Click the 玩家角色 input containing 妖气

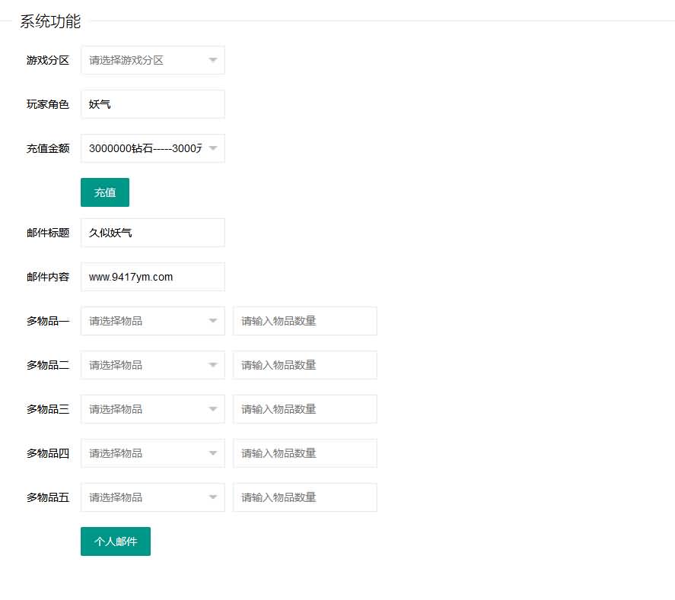click(x=152, y=104)
